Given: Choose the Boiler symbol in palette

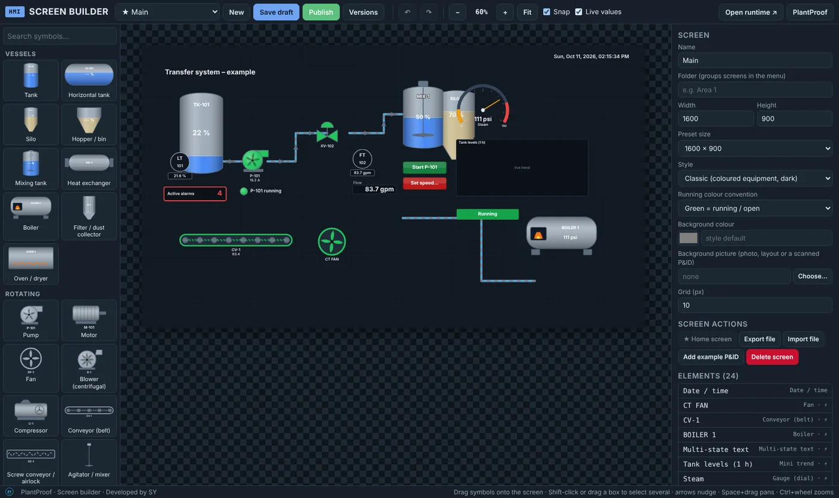Looking at the screenshot, I should (31, 216).
